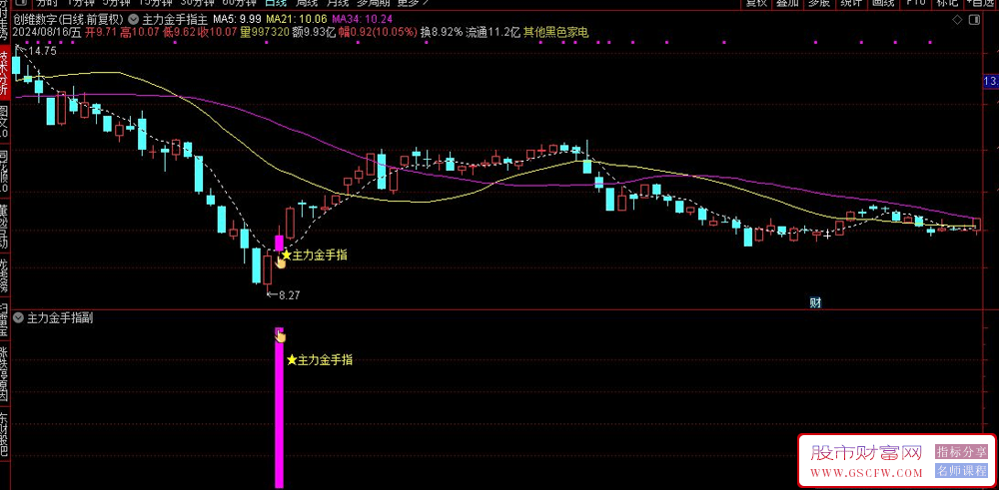Click the star icon beside the main-chart 主力金手指 label
999x490 pixels.
tap(287, 255)
